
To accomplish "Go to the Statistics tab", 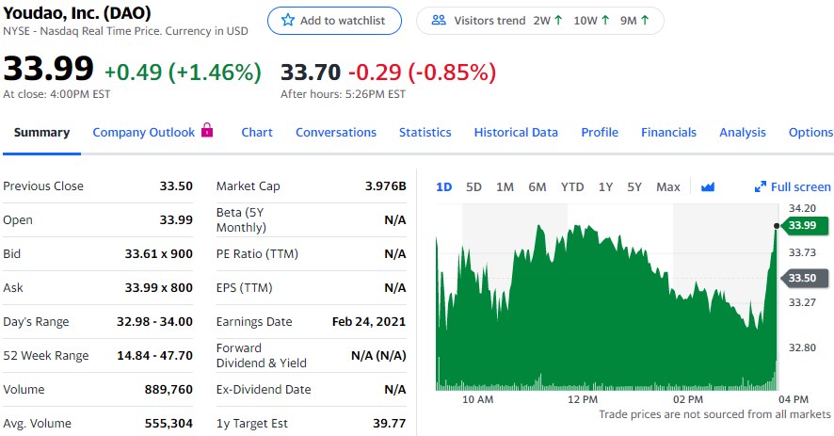I will [x=425, y=133].
